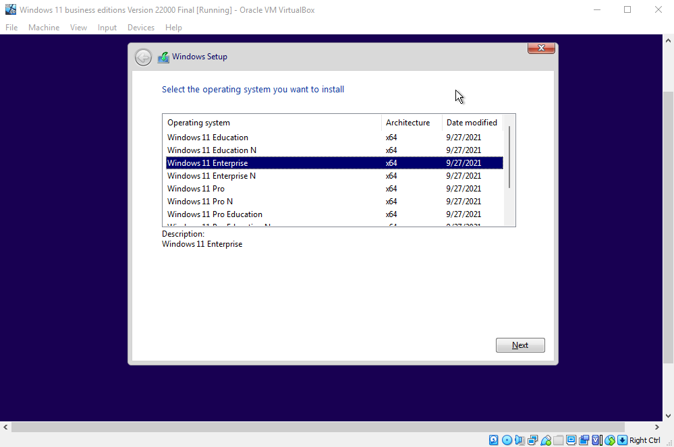Click the Date modified column header
The image size is (674, 447).
tap(472, 123)
